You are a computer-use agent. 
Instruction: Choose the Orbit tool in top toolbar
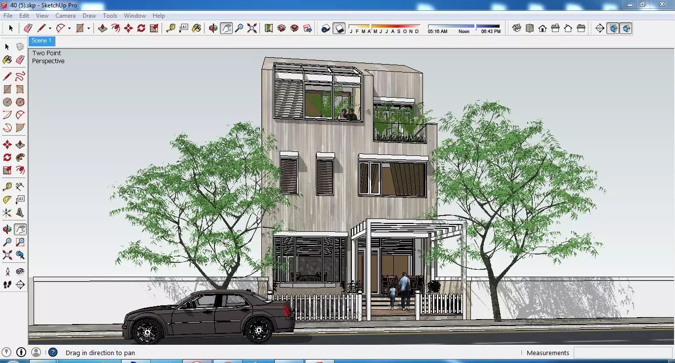(213, 28)
